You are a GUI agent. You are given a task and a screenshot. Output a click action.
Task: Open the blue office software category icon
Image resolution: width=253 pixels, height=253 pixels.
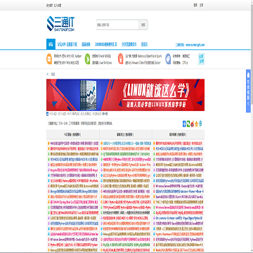[168, 58]
